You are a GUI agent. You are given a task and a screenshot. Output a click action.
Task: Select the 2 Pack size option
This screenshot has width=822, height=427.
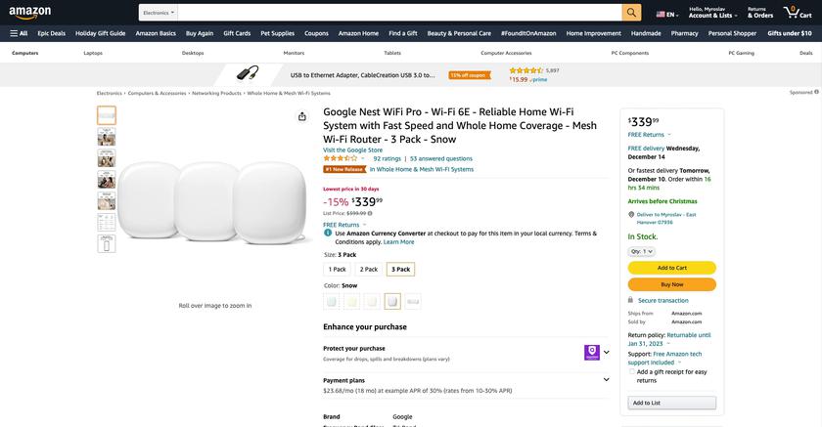(368, 269)
